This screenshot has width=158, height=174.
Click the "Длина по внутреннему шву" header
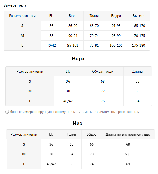128,134
